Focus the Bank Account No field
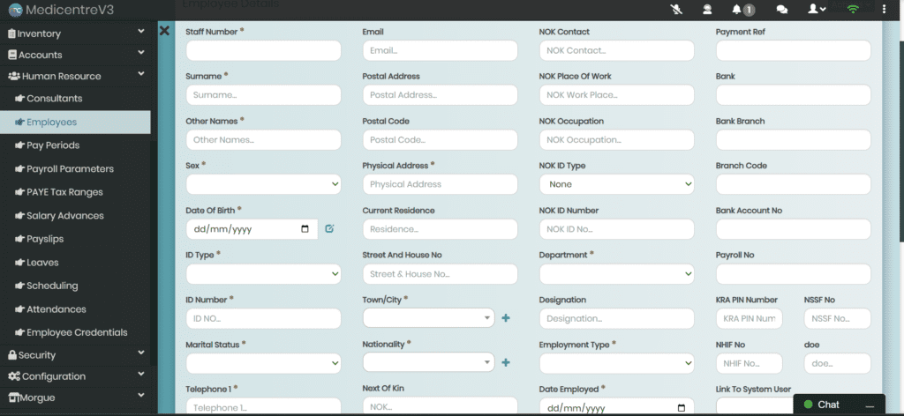 pyautogui.click(x=794, y=229)
